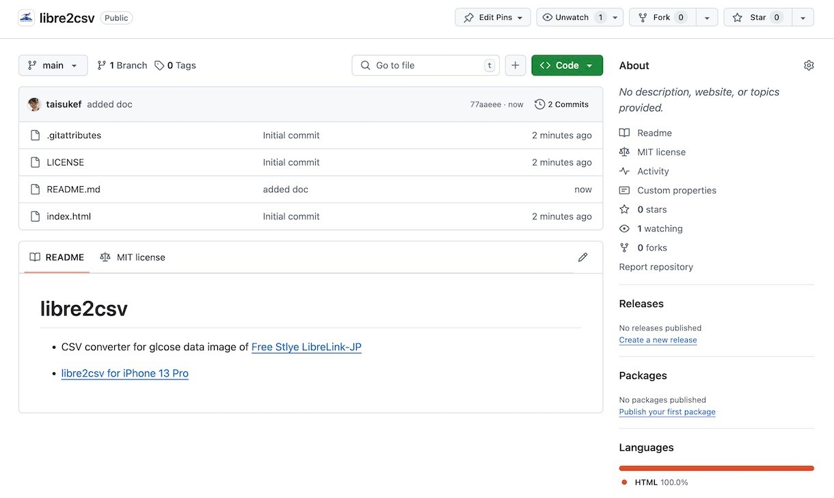Click the gear icon beside About
Viewport: 834px width, 498px height.
click(x=809, y=66)
